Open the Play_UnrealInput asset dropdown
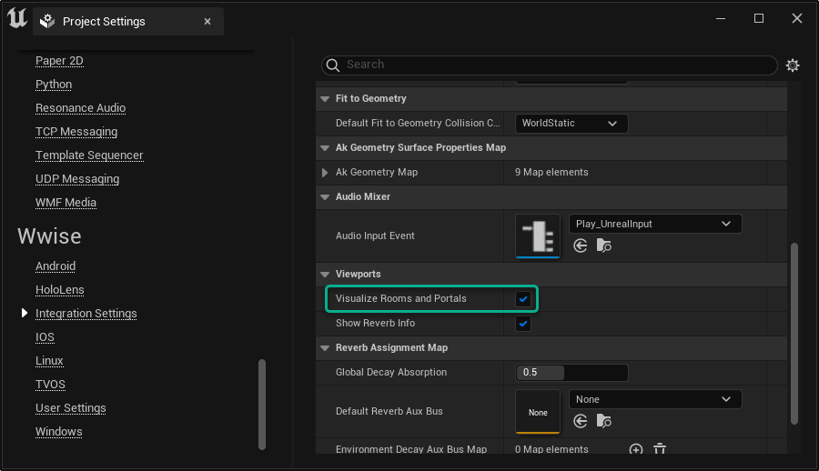This screenshot has height=471, width=819. [654, 224]
